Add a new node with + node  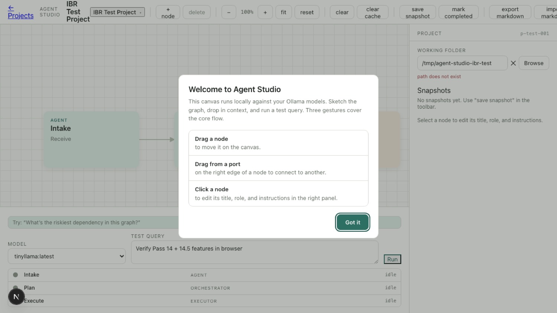pyautogui.click(x=168, y=12)
